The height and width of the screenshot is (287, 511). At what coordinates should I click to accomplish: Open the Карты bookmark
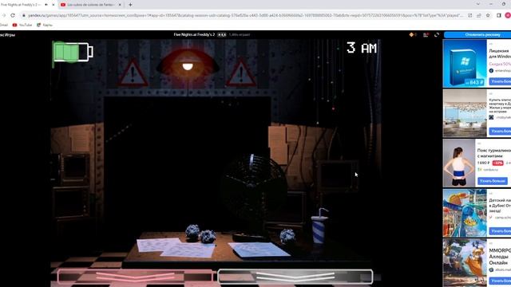click(45, 25)
